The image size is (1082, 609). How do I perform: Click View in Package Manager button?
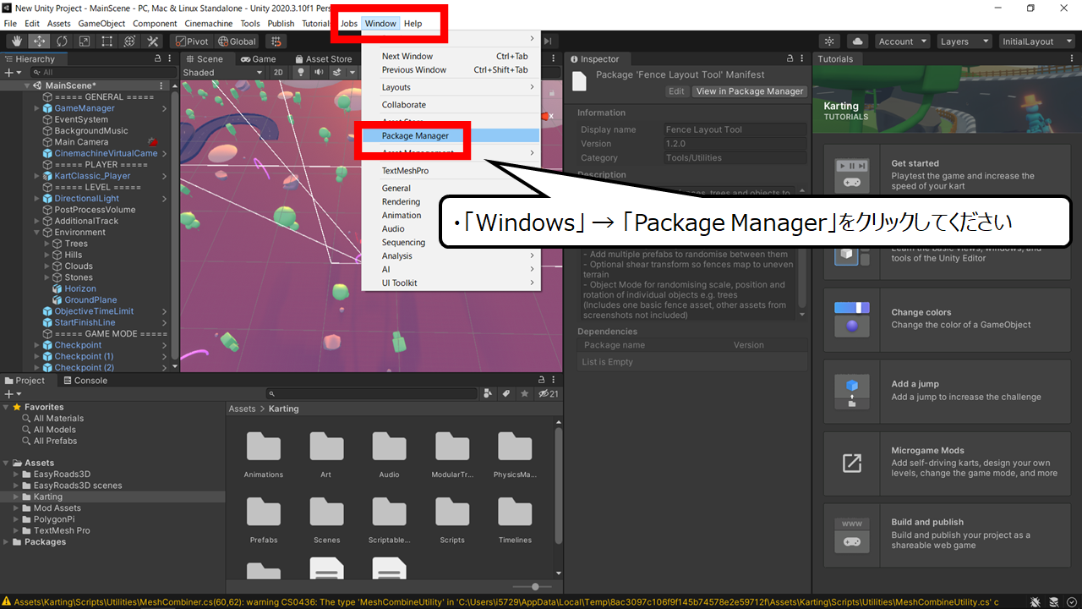point(750,91)
